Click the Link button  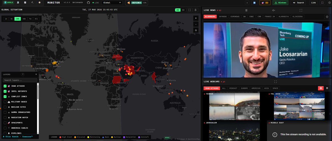313,2
